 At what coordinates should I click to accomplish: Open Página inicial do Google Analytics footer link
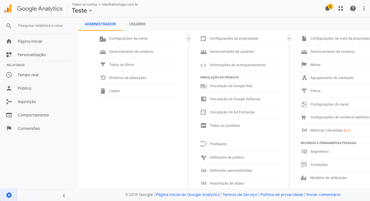tap(188, 195)
